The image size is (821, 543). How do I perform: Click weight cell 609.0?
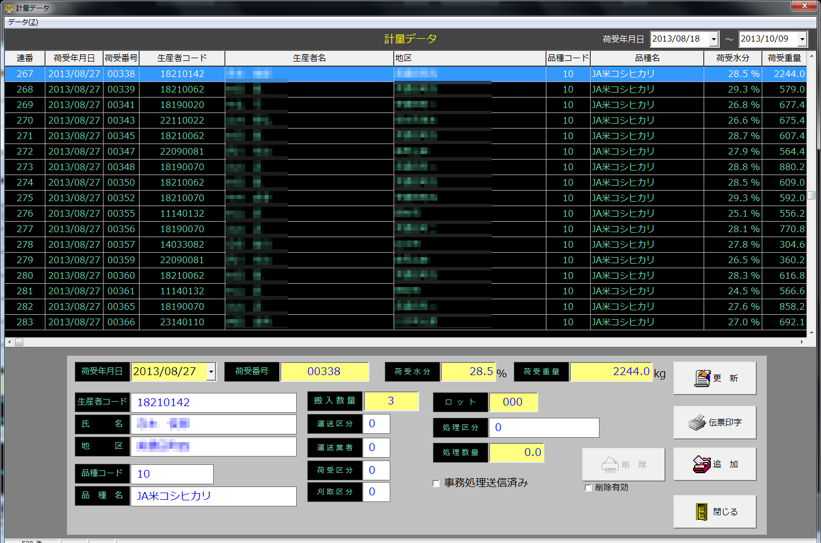(784, 182)
